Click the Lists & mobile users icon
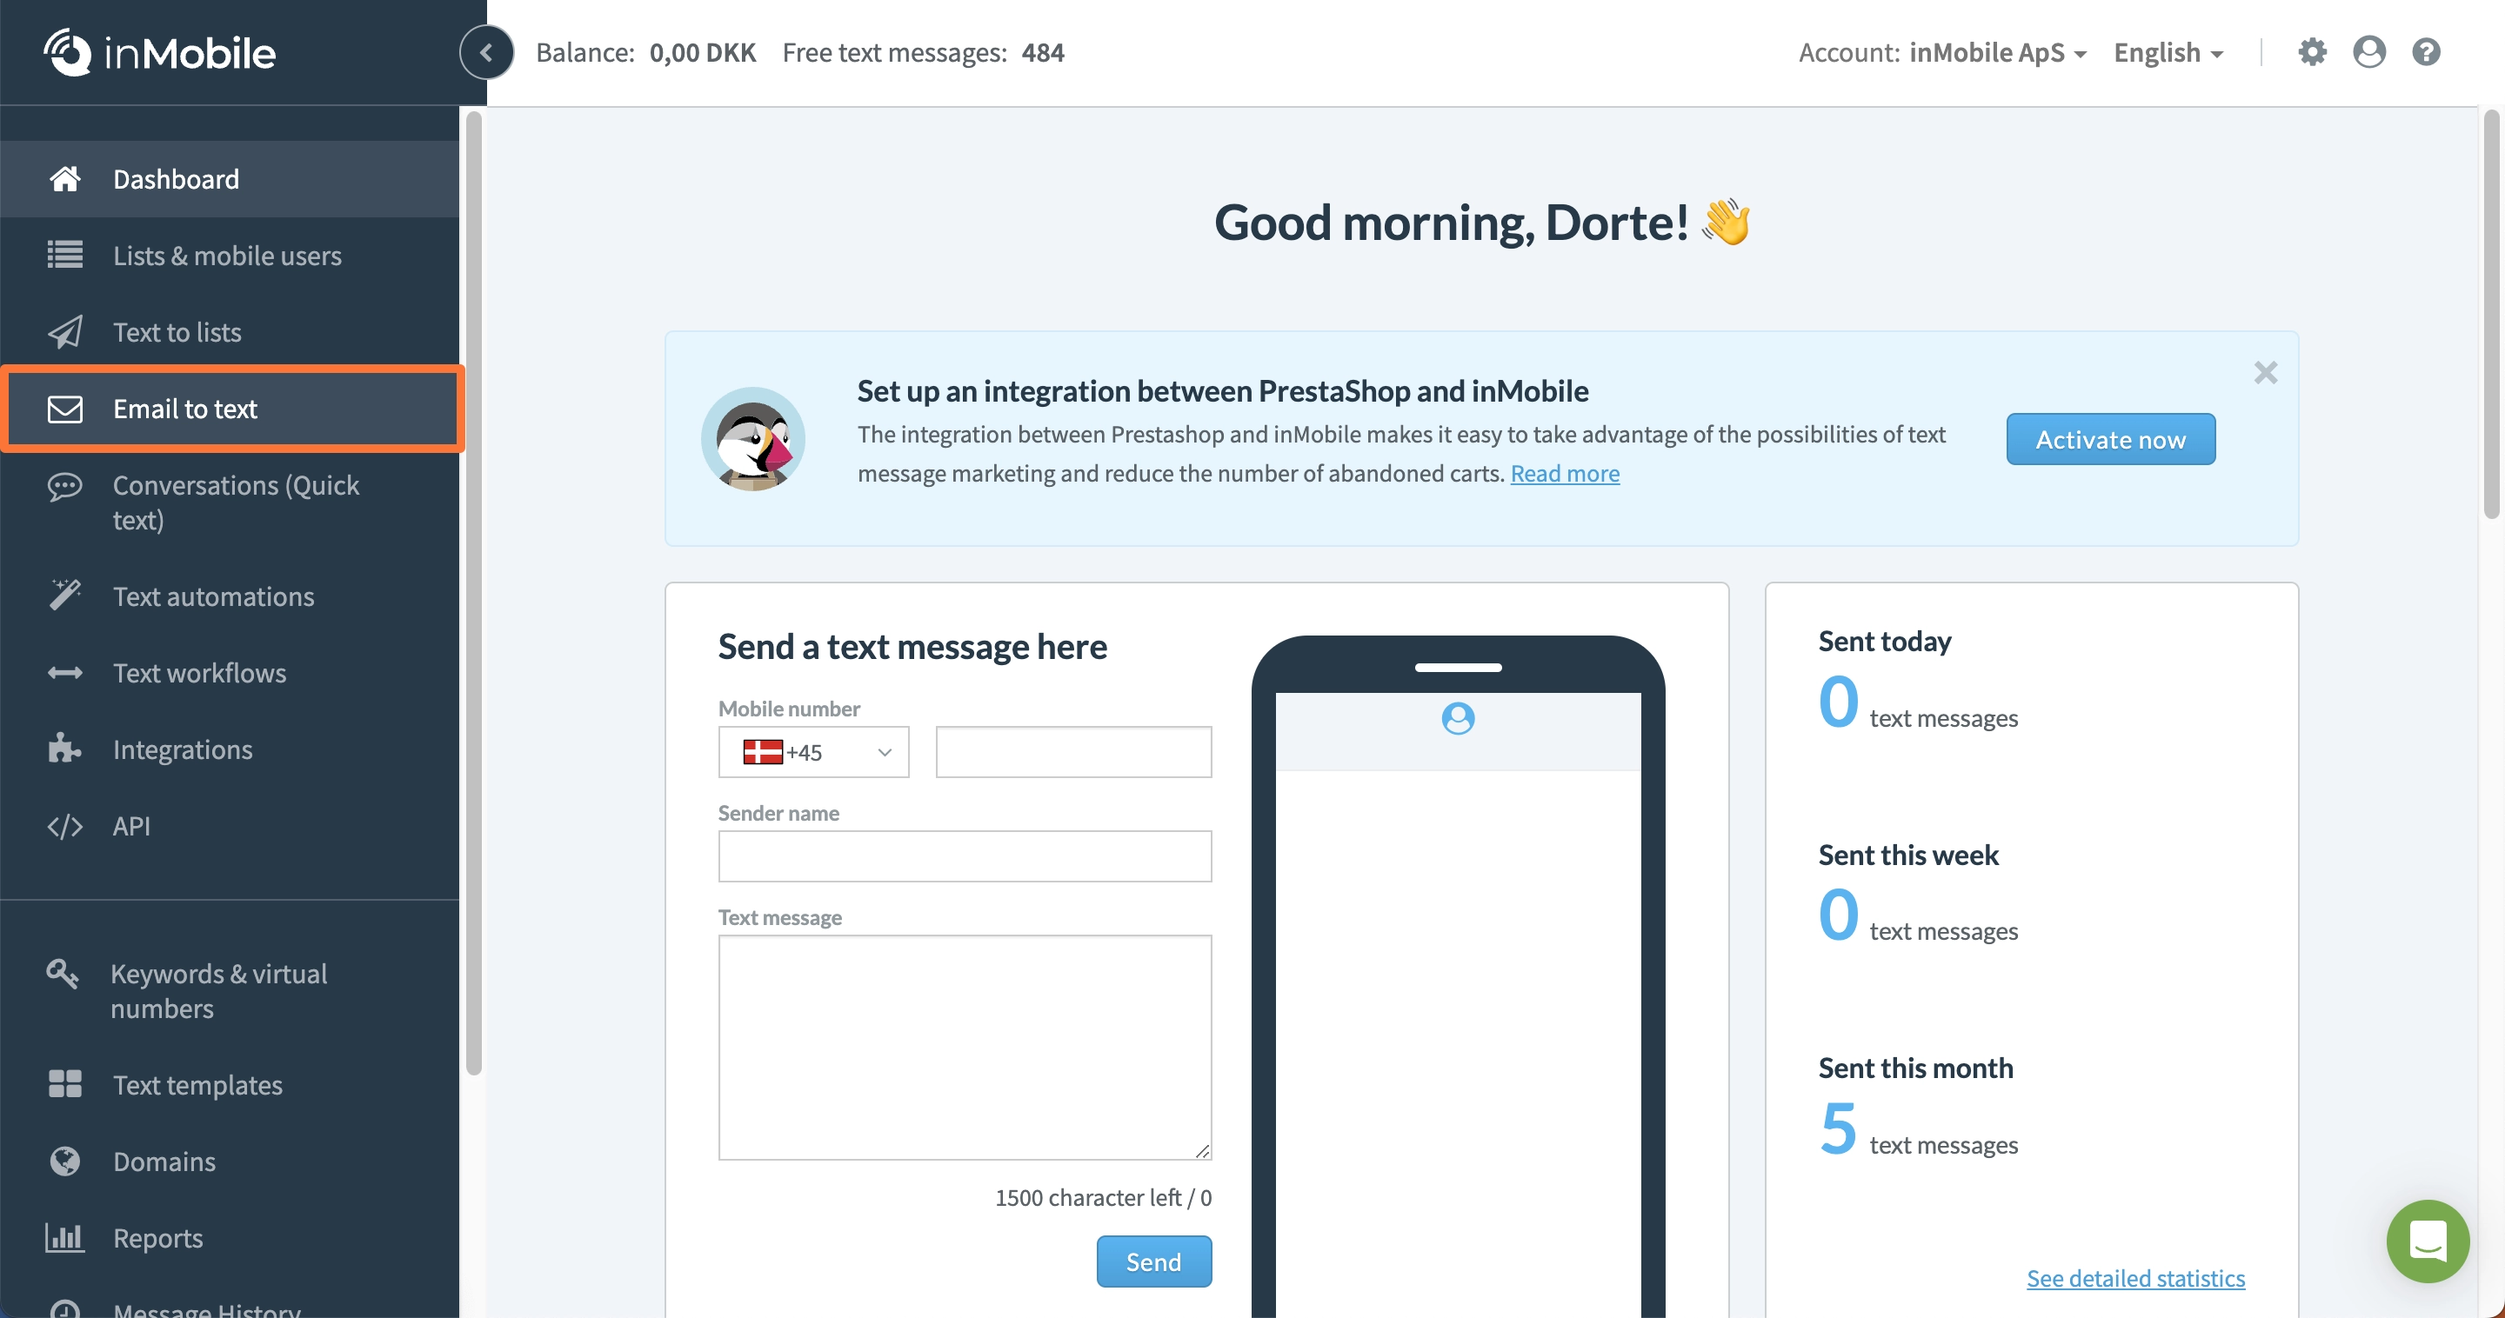Image resolution: width=2505 pixels, height=1318 pixels. point(64,255)
